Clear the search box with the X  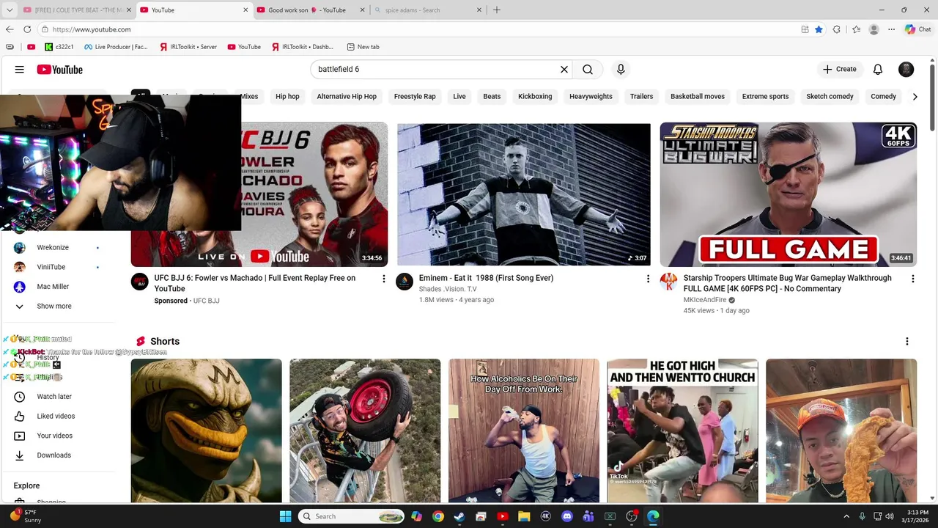564,70
